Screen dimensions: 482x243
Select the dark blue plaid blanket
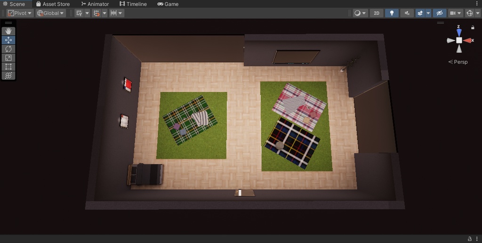point(292,143)
